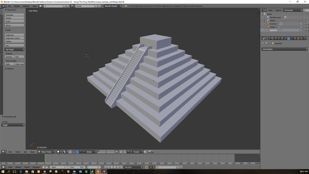Open the Add Modifier dropdown

point(284,49)
